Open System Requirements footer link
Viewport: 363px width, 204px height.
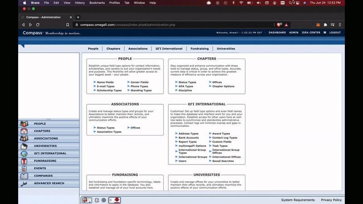[x=298, y=200]
